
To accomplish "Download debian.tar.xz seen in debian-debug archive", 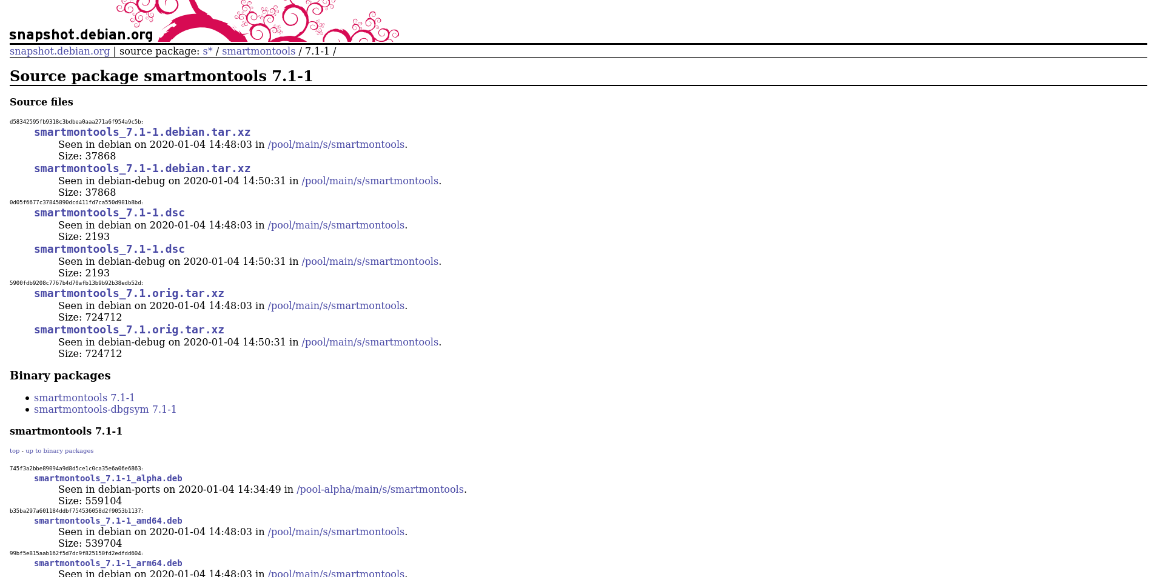I will [x=142, y=168].
